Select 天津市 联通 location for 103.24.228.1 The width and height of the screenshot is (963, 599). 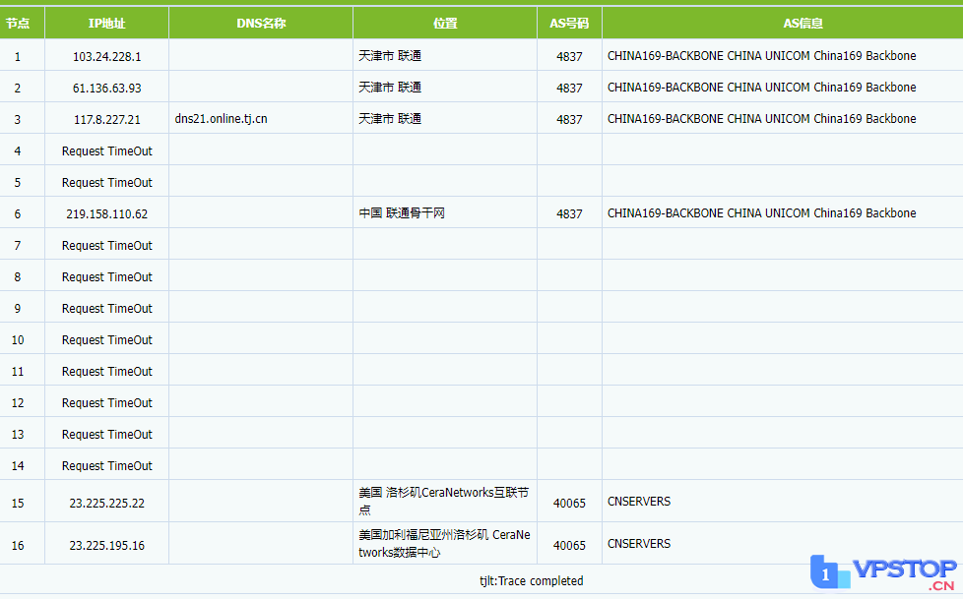390,56
